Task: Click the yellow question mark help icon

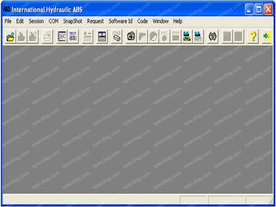Action: click(x=253, y=37)
